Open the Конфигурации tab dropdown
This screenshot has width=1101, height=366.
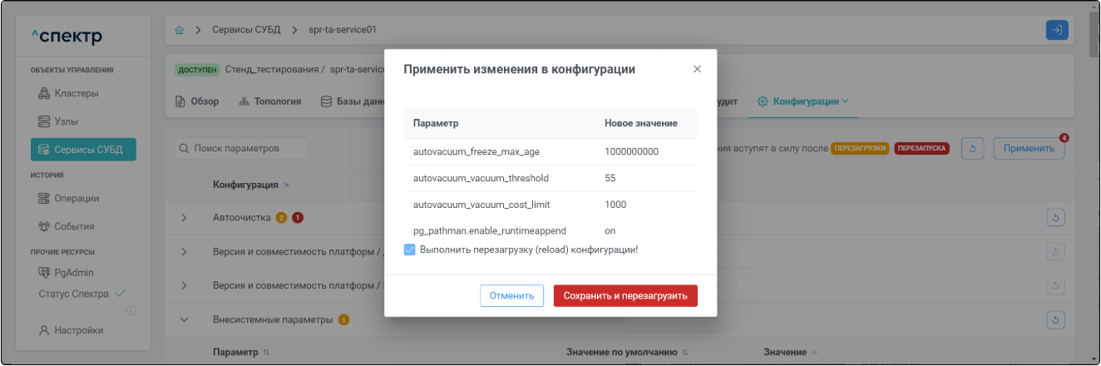pyautogui.click(x=803, y=101)
